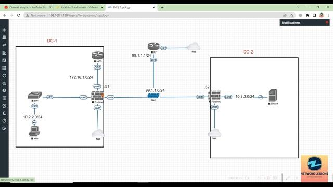Click the blue 99.1.1.0/24 Net switch
Screen dimensions: 333x187
tap(153, 96)
